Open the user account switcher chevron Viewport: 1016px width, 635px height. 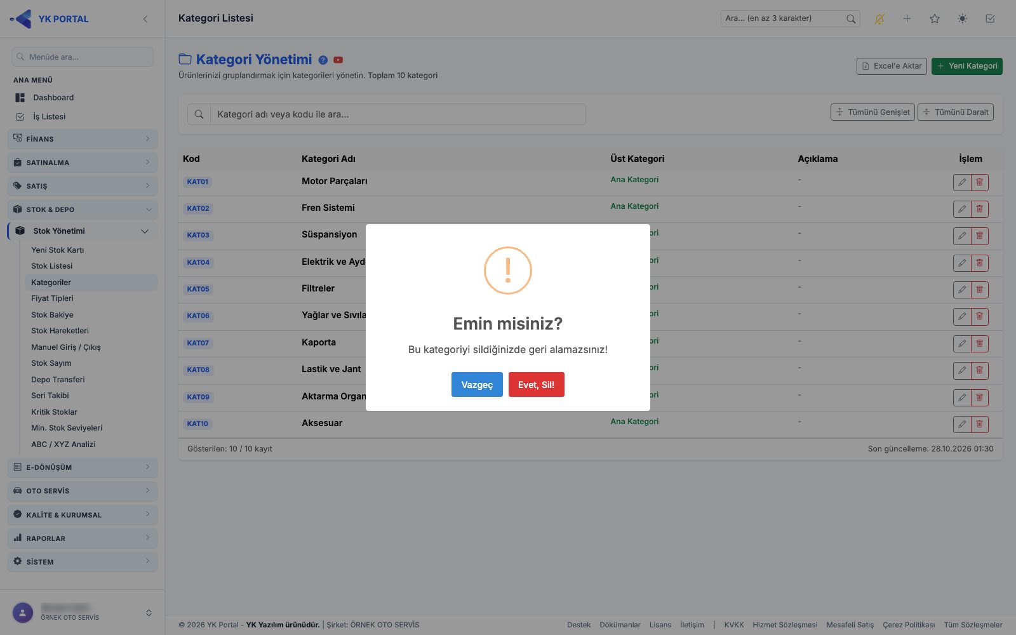(149, 613)
